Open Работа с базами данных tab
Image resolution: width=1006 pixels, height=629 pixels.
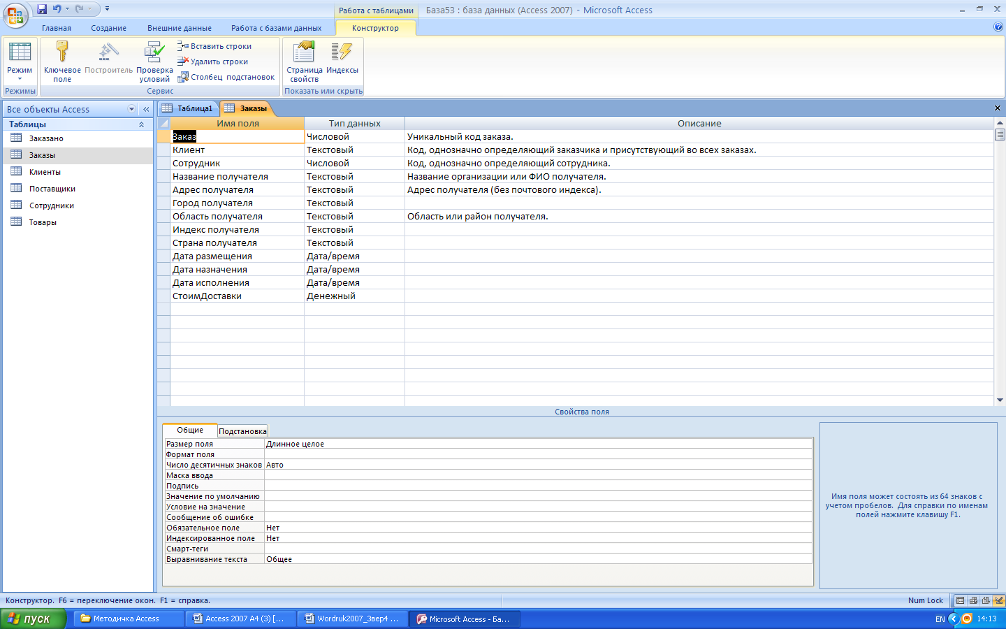[276, 28]
